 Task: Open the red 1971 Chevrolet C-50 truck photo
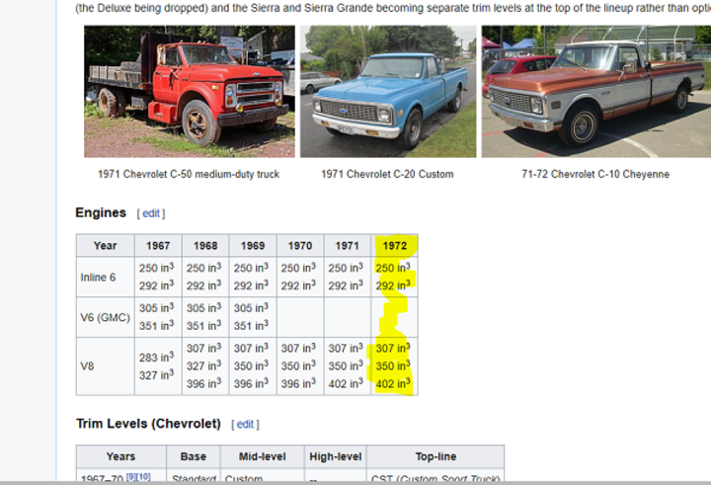[x=189, y=91]
